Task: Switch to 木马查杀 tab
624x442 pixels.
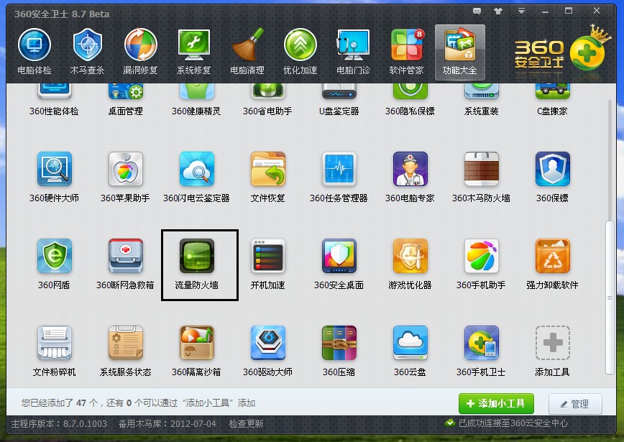Action: pos(87,52)
